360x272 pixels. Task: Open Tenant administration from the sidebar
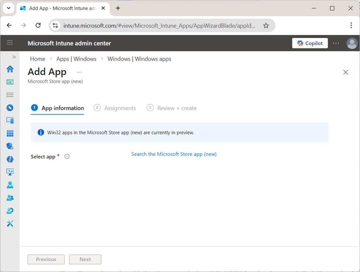coord(10,210)
